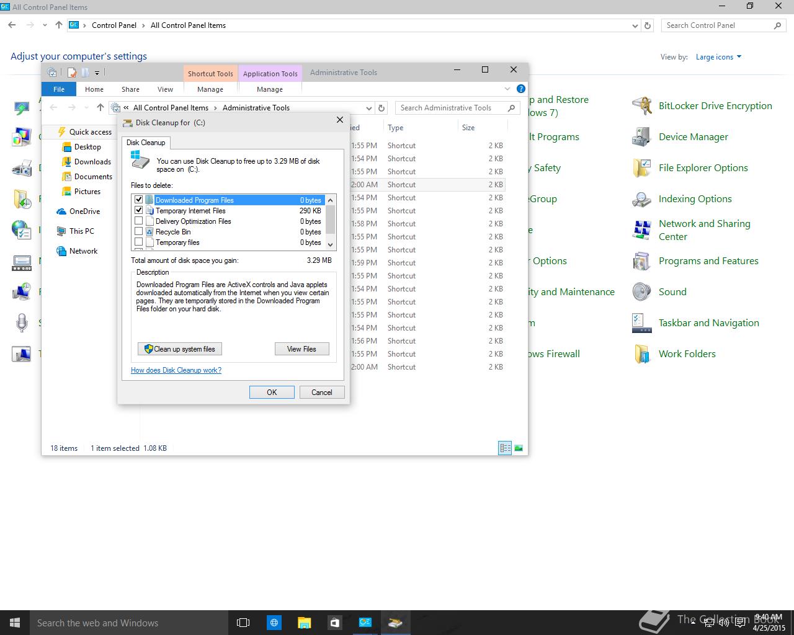Open How does Disk Cleanup work link
This screenshot has height=635, width=794.
pos(176,370)
